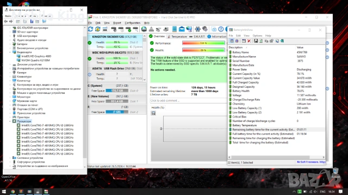Click the disk with green check toolbar icon
The image size is (348, 195).
128,29
